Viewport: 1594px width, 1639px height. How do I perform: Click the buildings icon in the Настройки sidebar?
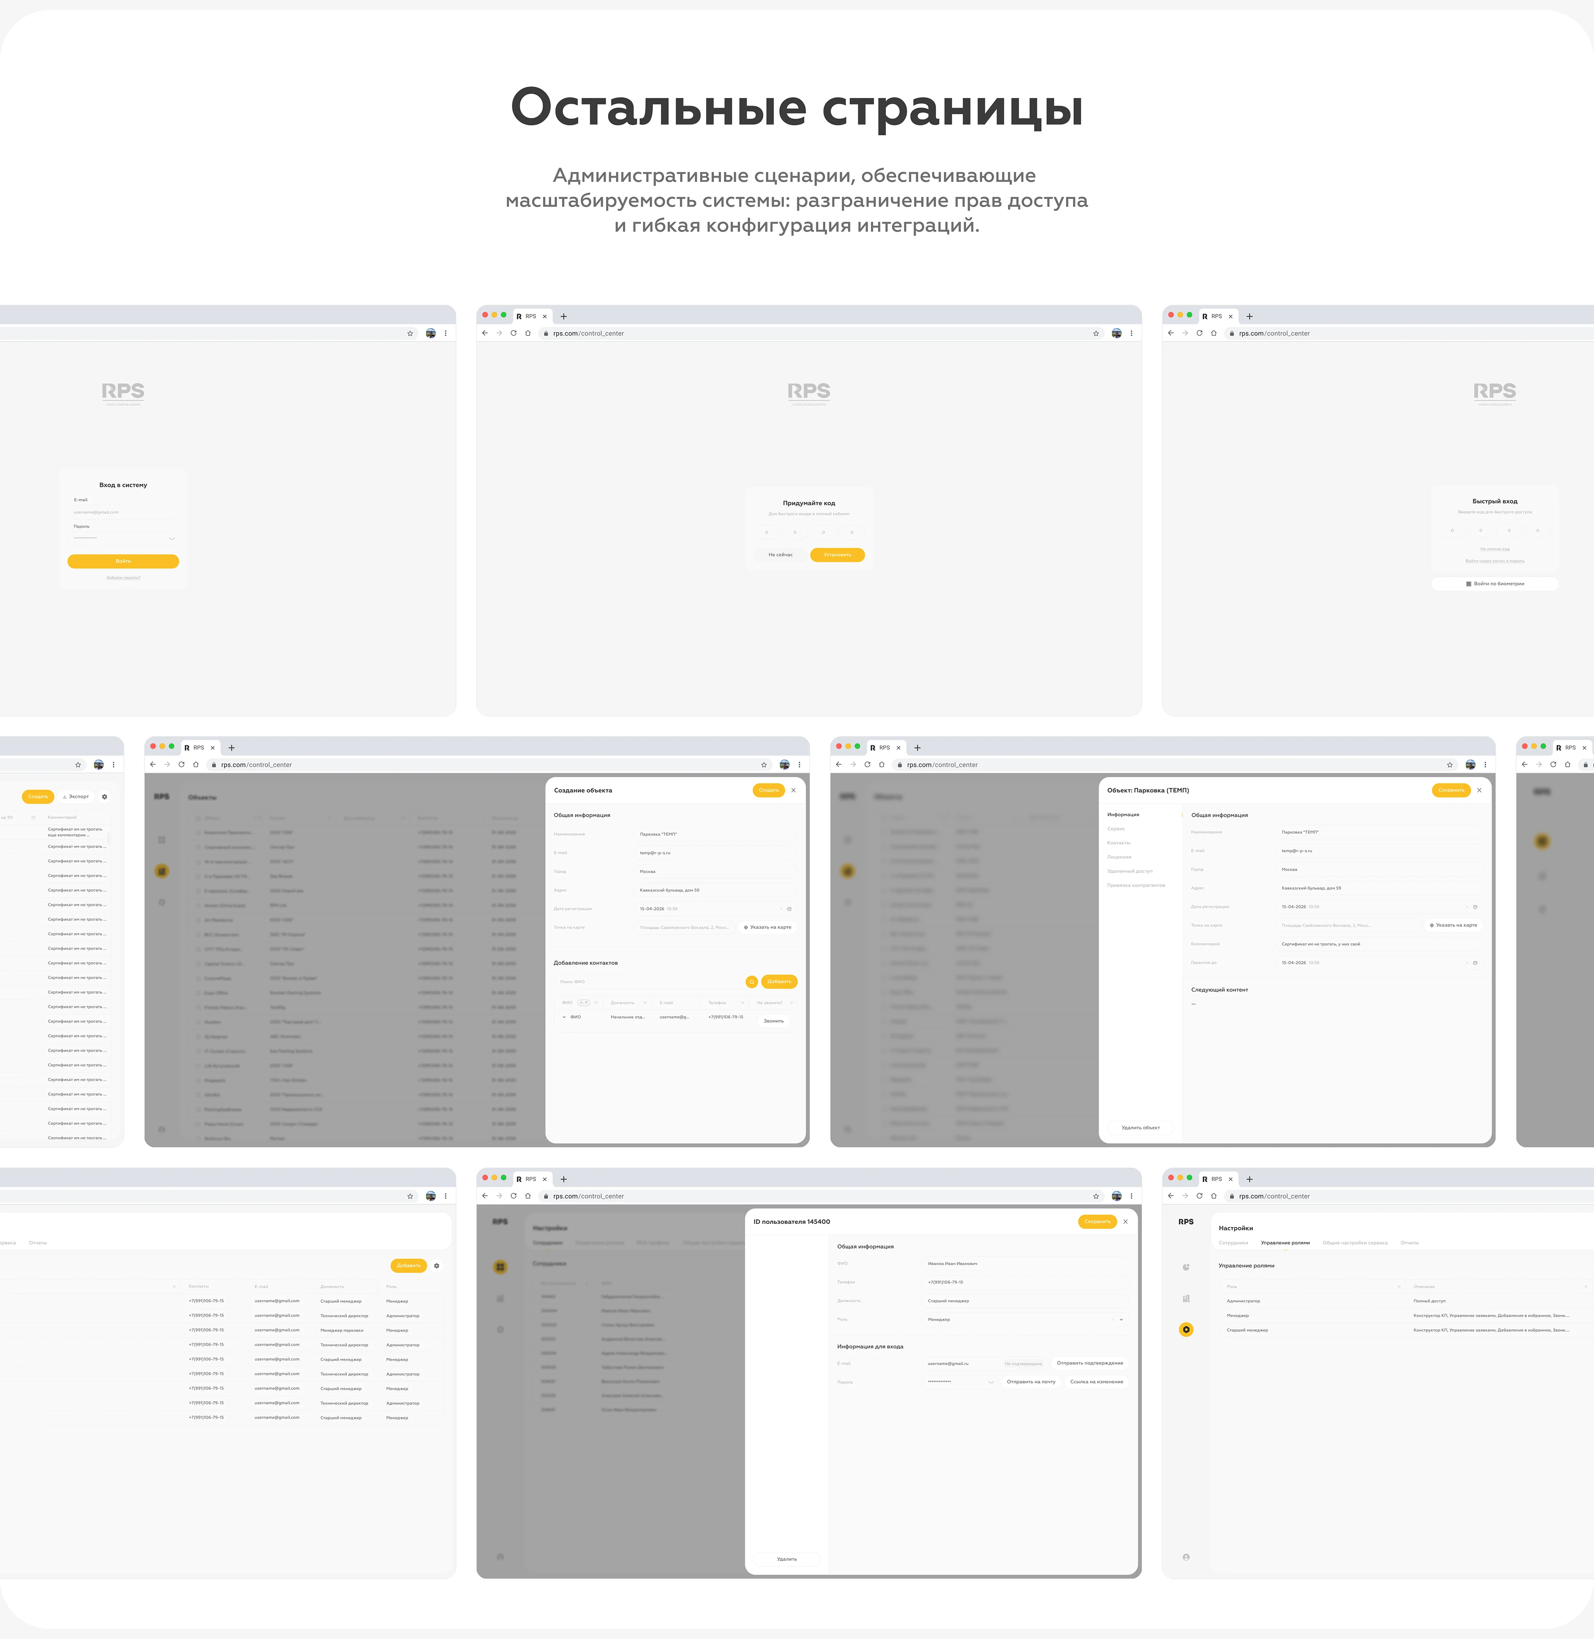pyautogui.click(x=1186, y=1298)
